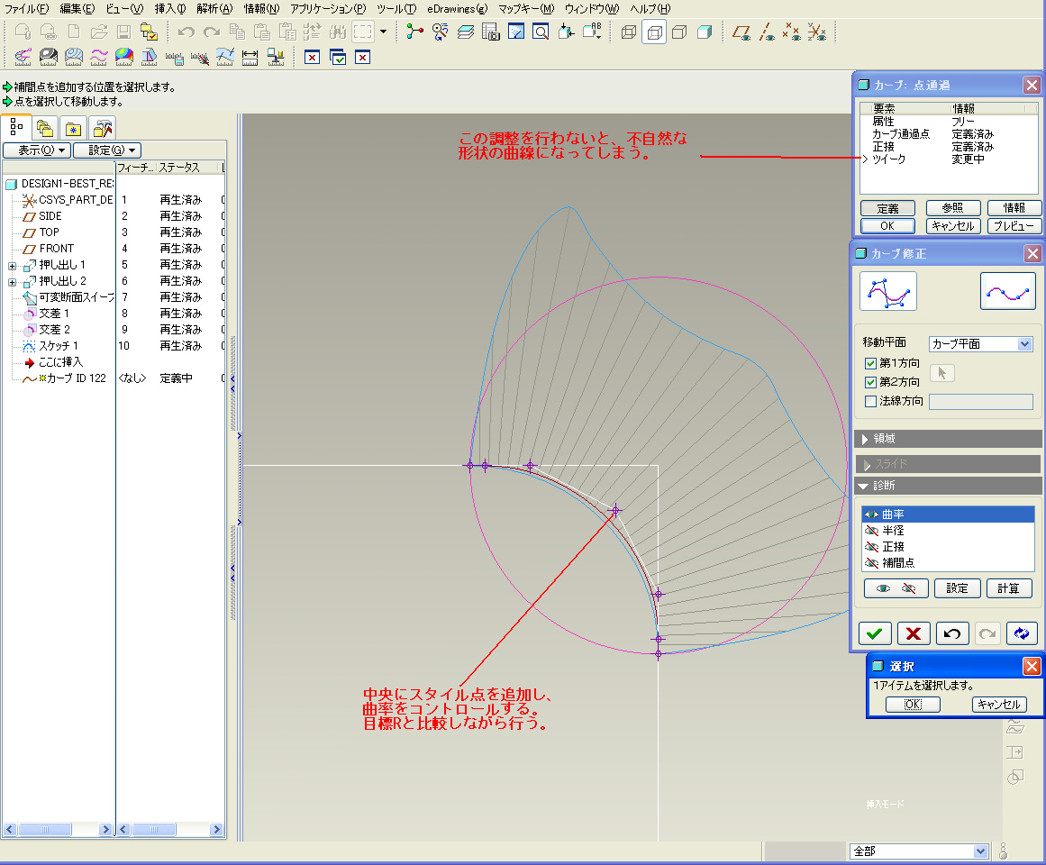Open the 解析(A) menu
The width and height of the screenshot is (1046, 865).
[214, 8]
